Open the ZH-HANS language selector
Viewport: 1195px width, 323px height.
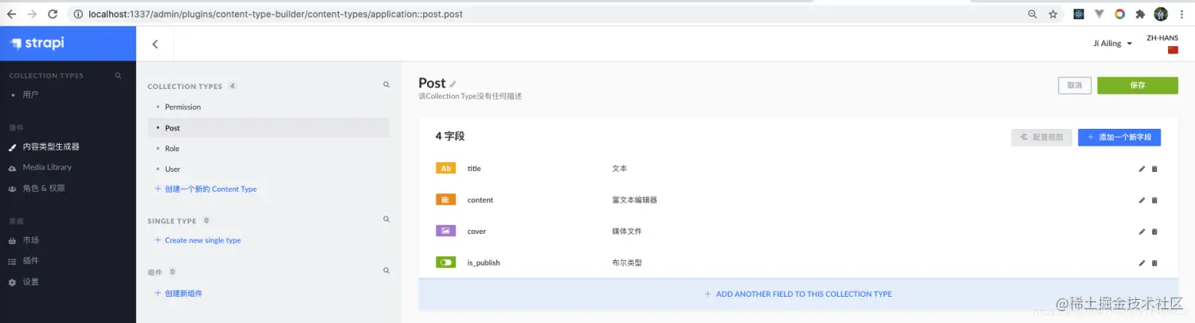[1162, 44]
